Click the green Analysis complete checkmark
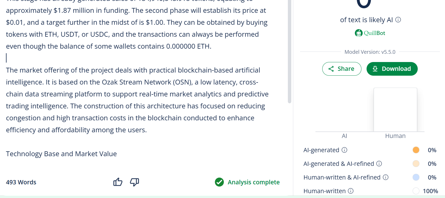 pos(219,182)
